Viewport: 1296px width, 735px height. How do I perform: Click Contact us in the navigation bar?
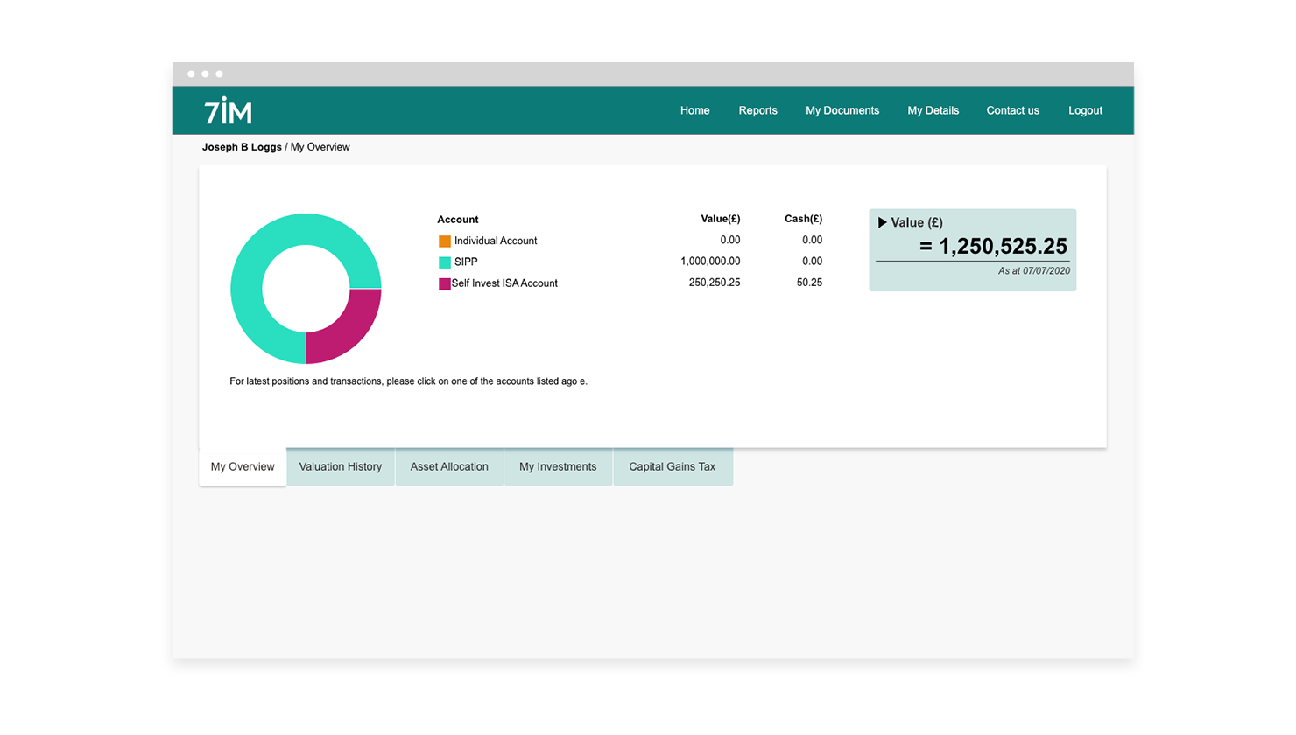[x=1012, y=110]
